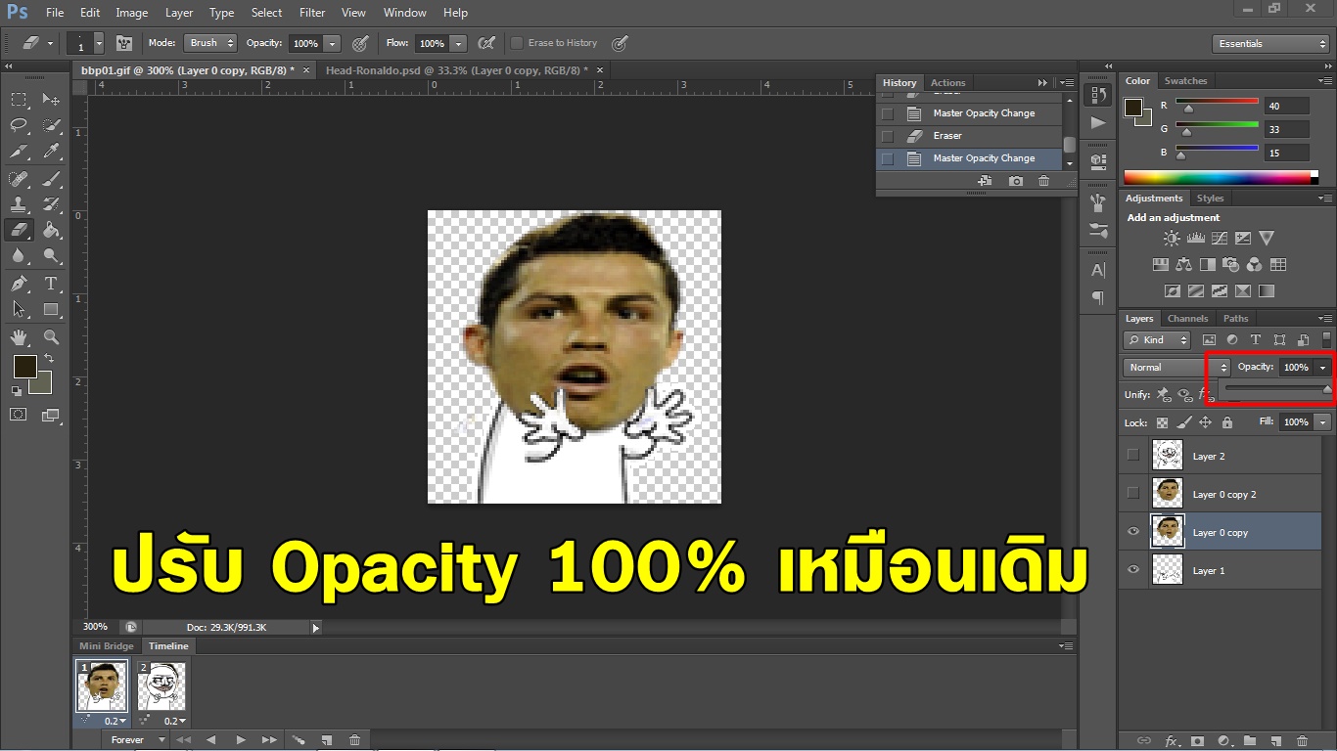Screen dimensions: 1337x751
Task: Select frame 2 thumbnail in Timeline
Action: pyautogui.click(x=161, y=686)
